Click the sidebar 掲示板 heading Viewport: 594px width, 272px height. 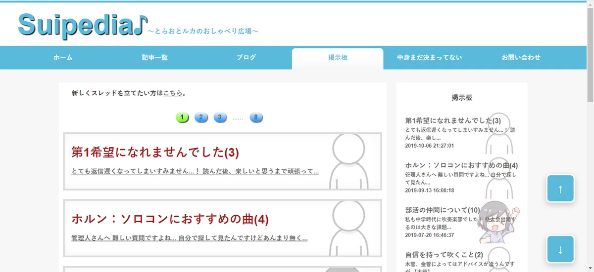pyautogui.click(x=462, y=98)
